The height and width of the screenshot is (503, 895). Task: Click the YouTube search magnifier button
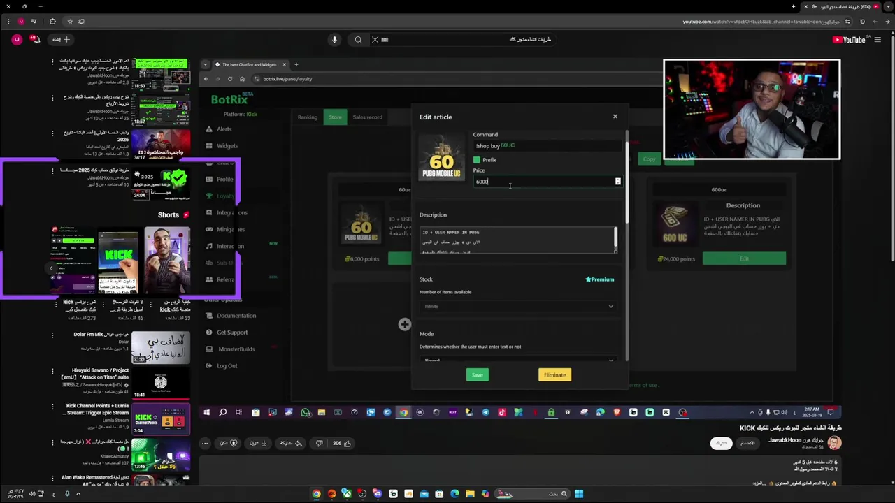point(358,40)
